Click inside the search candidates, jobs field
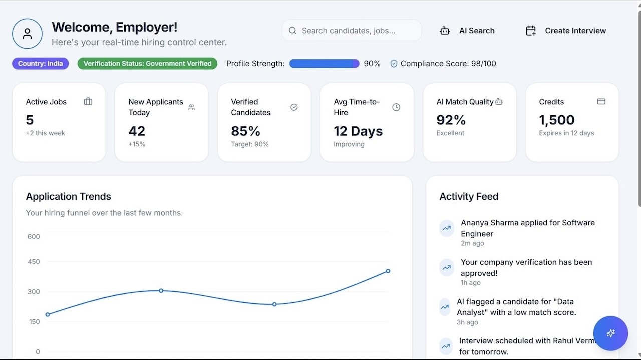Screen dimensions: 641x360 click(x=351, y=30)
